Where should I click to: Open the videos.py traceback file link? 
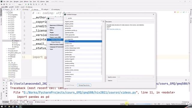(80, 92)
